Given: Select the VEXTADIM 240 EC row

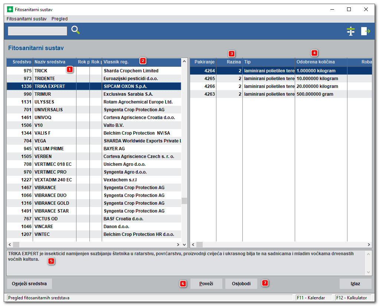Looking at the screenshot, I should click(x=94, y=180).
